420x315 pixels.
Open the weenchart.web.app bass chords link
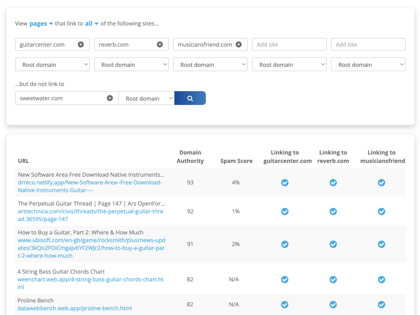[90, 283]
